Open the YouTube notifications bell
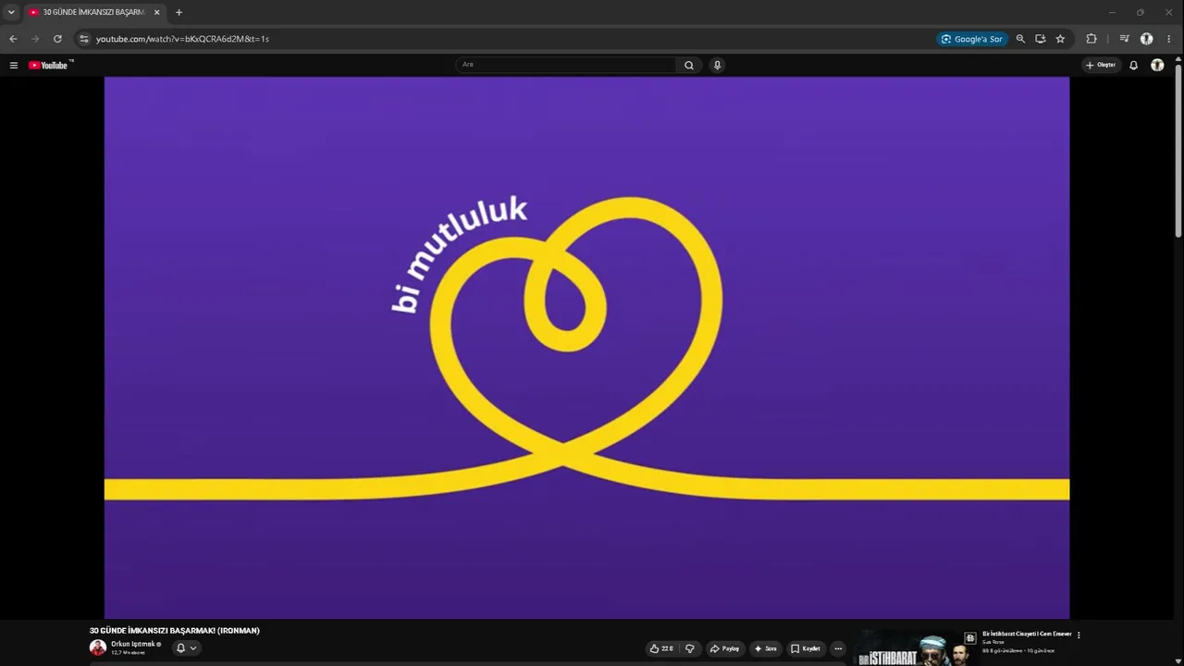The height and width of the screenshot is (666, 1184). pyautogui.click(x=1133, y=65)
